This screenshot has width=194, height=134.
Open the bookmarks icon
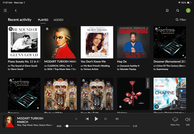pos(167,11)
